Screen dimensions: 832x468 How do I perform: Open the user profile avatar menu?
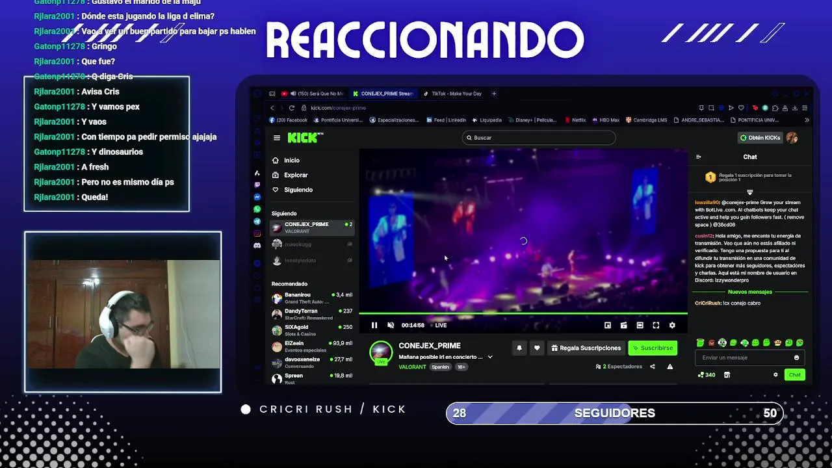[x=792, y=138]
